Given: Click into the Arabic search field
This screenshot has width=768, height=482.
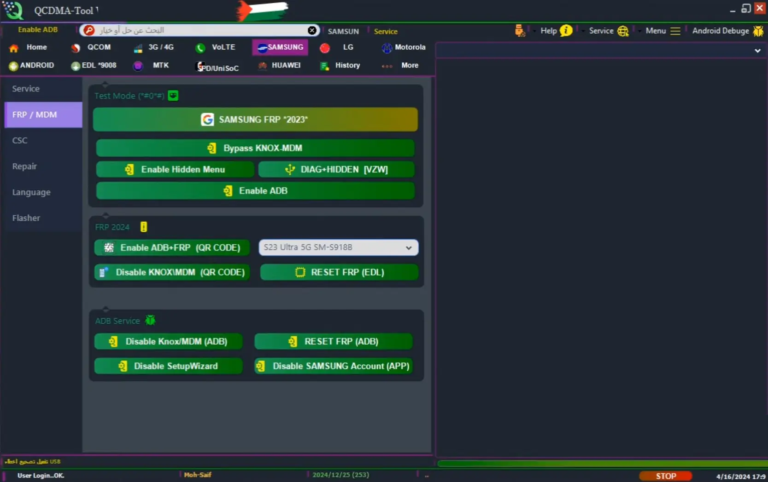Looking at the screenshot, I should (x=200, y=30).
